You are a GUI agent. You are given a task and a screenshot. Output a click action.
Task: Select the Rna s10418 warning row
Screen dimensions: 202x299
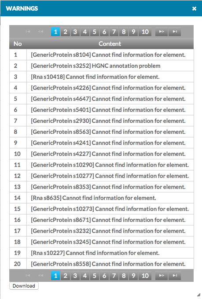coord(102,77)
